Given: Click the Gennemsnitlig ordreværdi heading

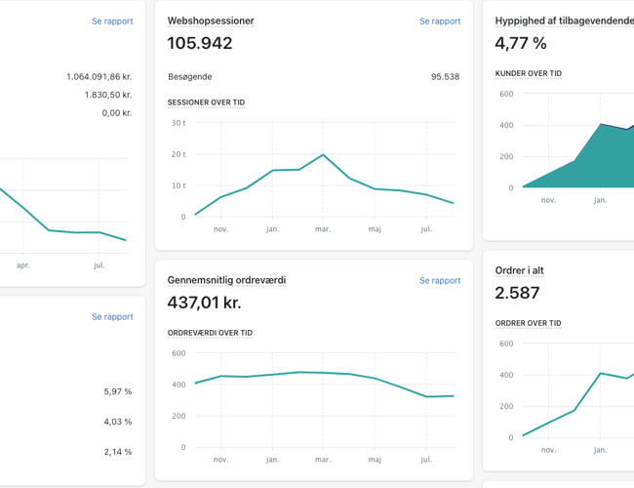Looking at the screenshot, I should point(226,280).
